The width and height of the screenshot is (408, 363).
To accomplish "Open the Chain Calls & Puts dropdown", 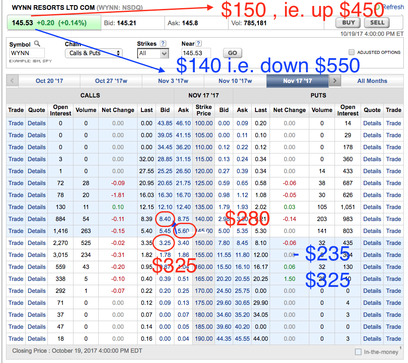I will (94, 53).
